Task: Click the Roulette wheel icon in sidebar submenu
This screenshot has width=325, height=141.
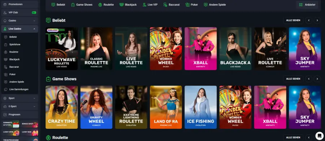Action: pos(6,52)
